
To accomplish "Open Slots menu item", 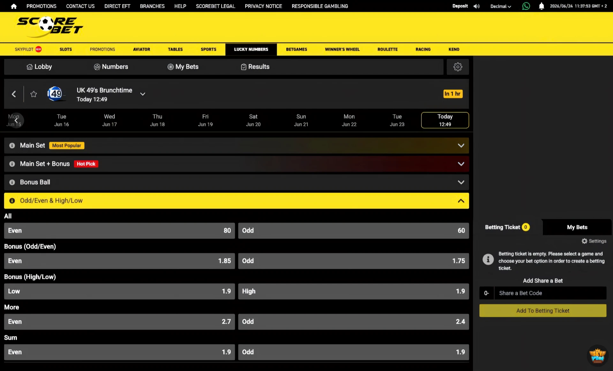I will [65, 49].
